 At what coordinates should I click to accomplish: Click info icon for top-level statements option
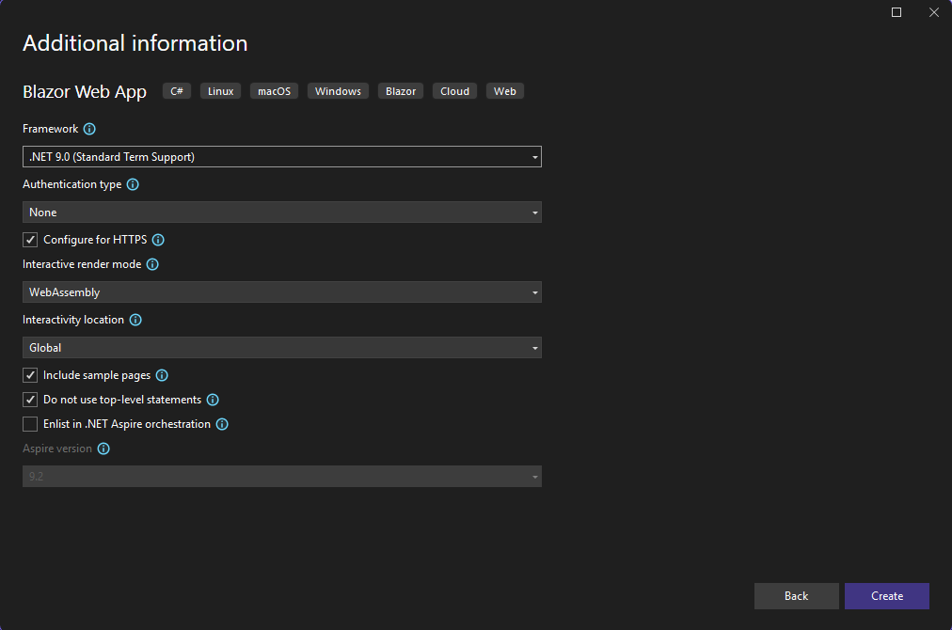click(x=213, y=400)
